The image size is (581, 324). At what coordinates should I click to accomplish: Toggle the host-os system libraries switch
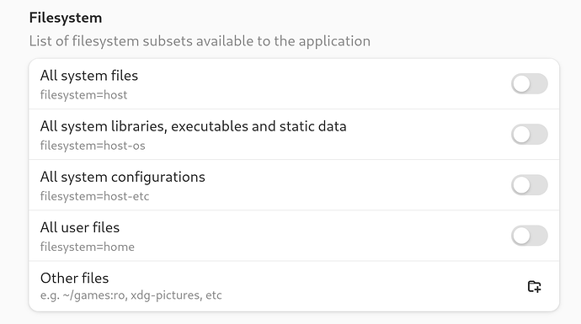pos(530,134)
